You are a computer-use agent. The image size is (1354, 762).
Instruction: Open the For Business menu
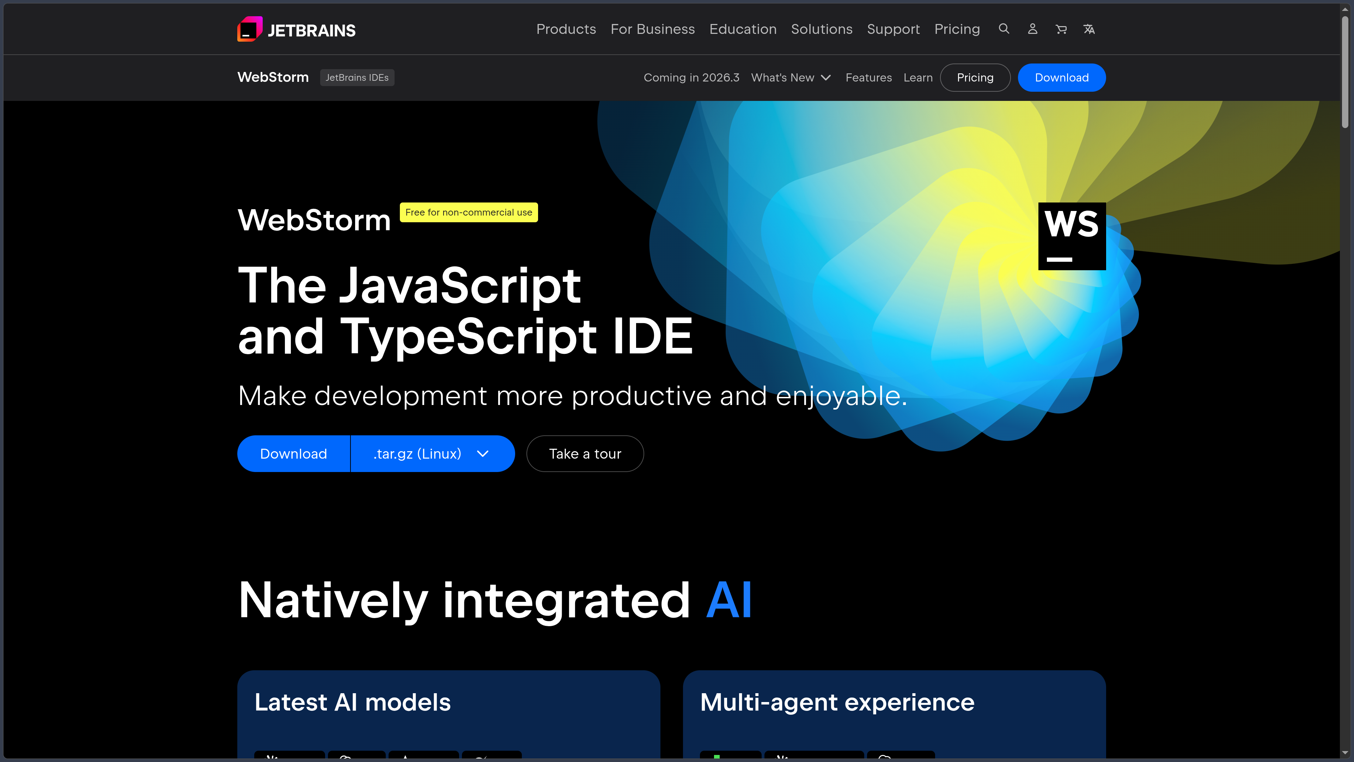(652, 29)
